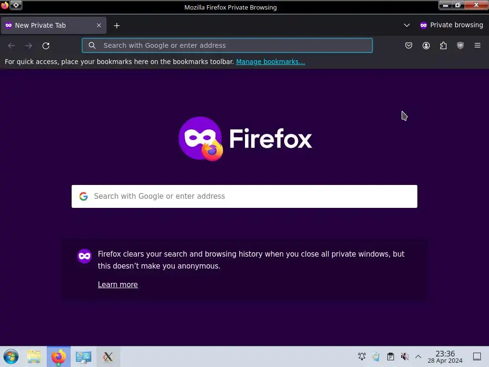Click the Private browsing indicator
Image resolution: width=489 pixels, height=367 pixels.
coord(451,25)
